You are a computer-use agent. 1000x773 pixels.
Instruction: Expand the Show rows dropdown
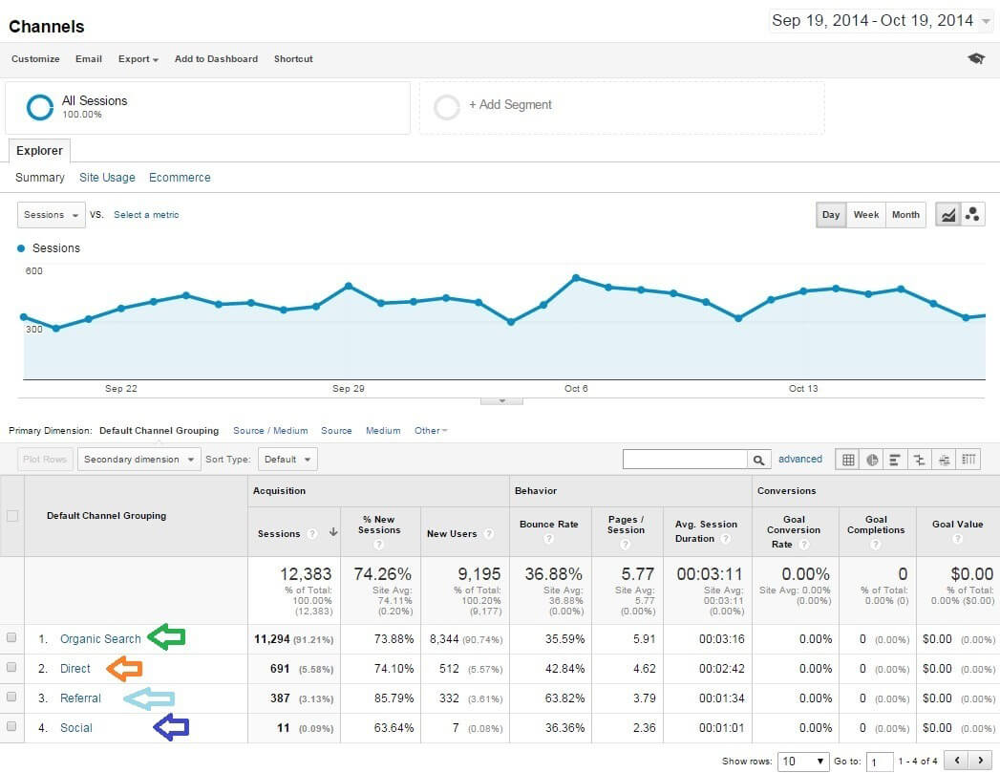[802, 761]
